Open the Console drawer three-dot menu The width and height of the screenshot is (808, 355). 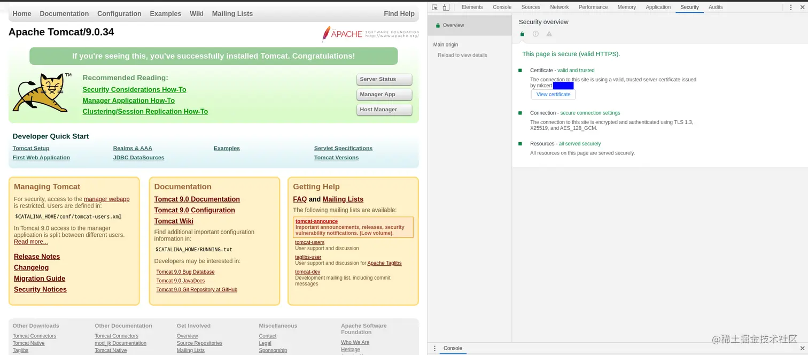tap(434, 348)
